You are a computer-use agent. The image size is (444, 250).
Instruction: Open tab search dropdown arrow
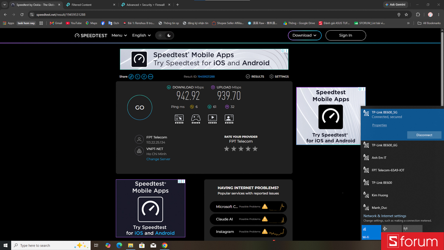click(4, 5)
